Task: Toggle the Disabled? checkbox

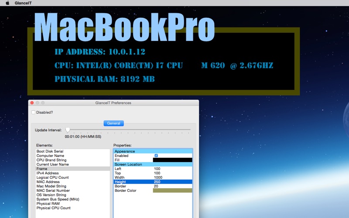Action: pyautogui.click(x=34, y=112)
